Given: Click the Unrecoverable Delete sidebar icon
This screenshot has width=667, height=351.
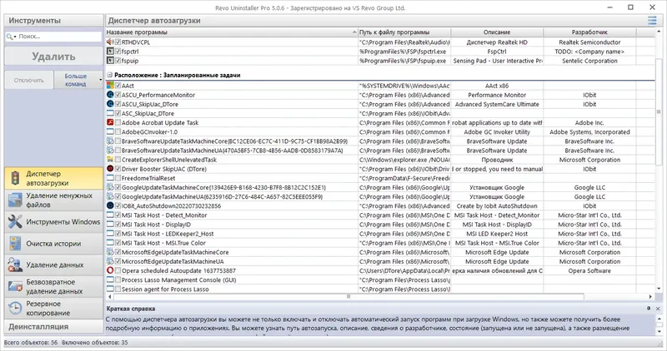Looking at the screenshot, I should tap(15, 286).
